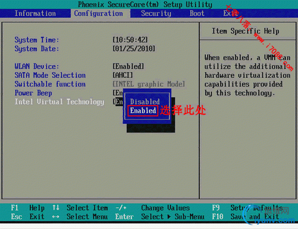Switch to the Security tab
The image size is (298, 229).
[156, 14]
